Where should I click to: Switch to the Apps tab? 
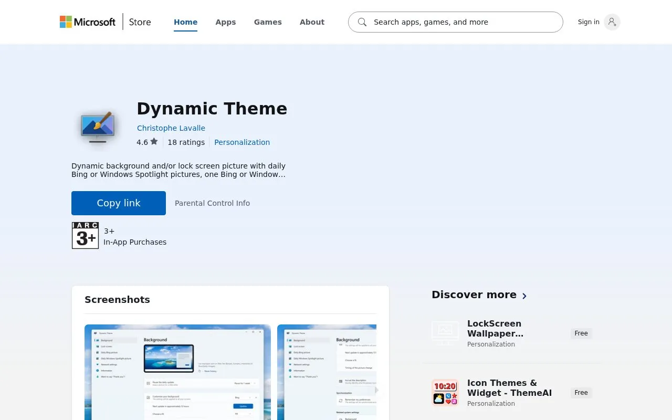225,22
